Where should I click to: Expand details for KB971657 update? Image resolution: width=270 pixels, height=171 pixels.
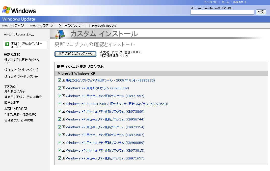click(x=63, y=158)
